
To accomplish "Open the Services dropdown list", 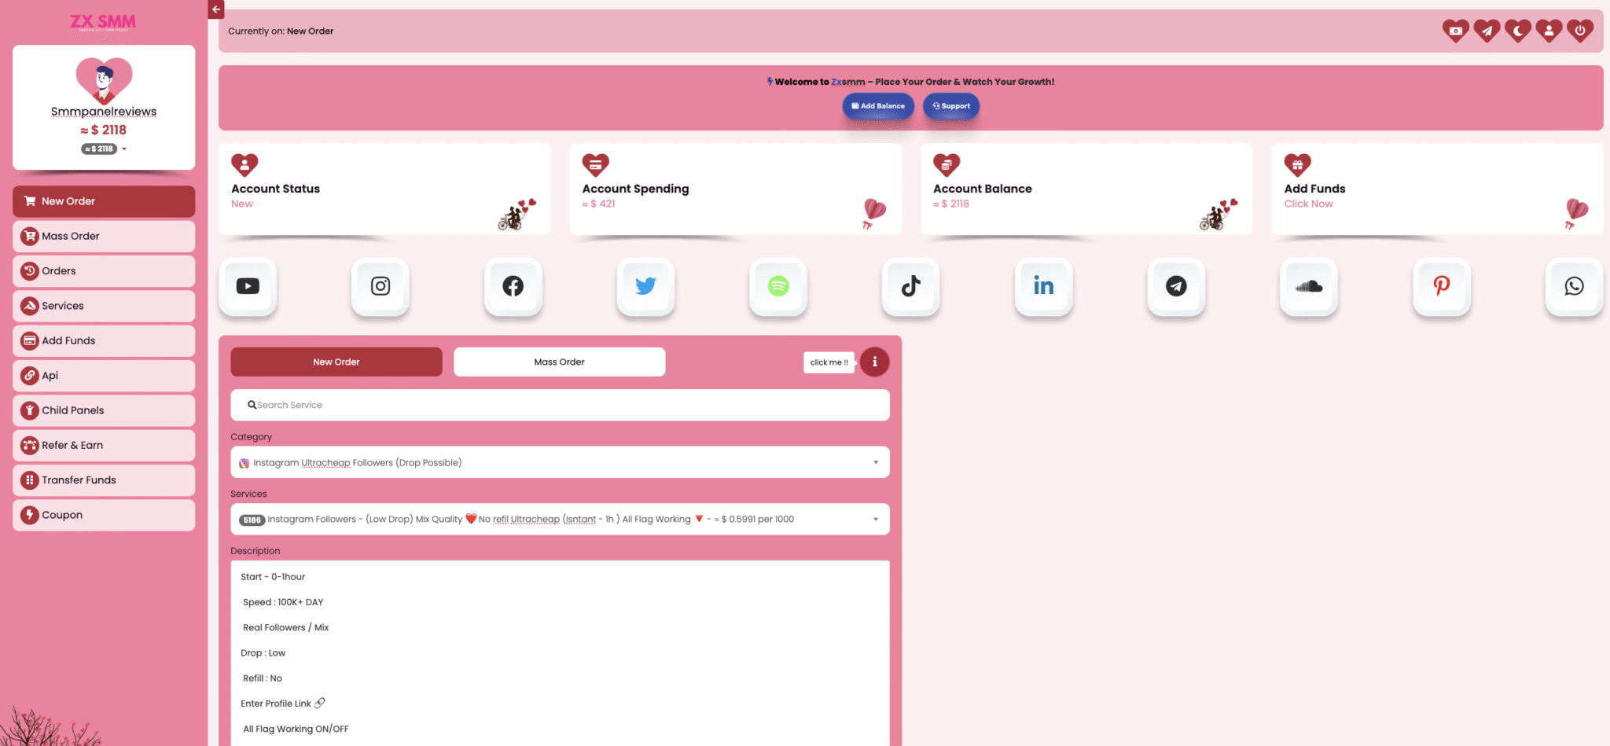I will [560, 520].
